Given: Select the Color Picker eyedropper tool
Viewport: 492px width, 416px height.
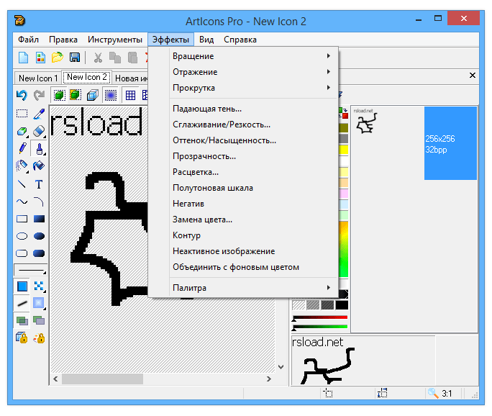Looking at the screenshot, I should point(39,114).
